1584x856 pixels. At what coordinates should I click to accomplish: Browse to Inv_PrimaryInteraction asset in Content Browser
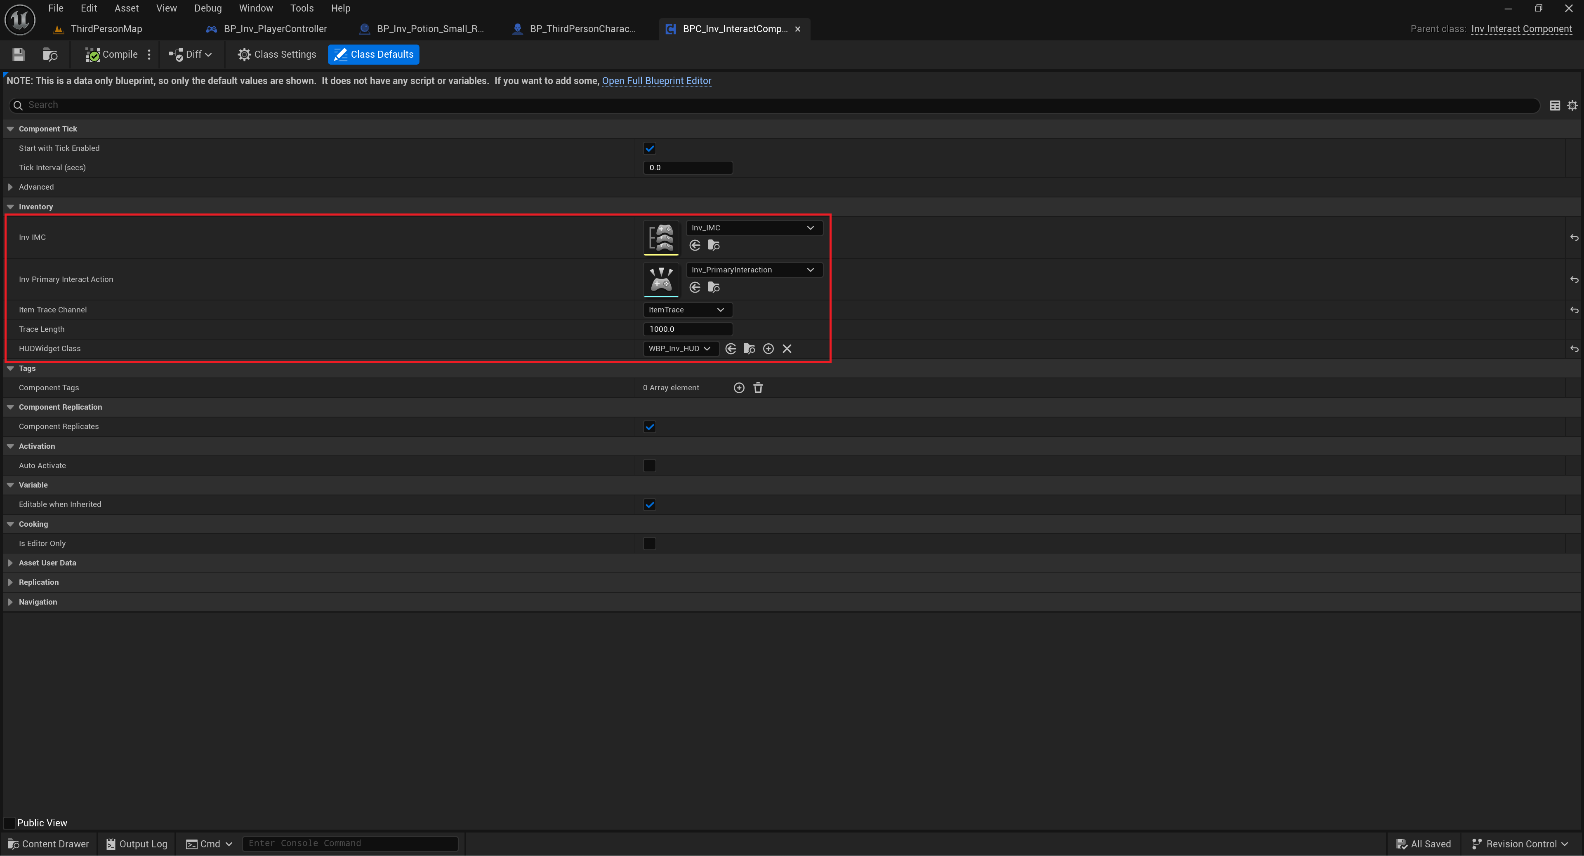pos(714,287)
